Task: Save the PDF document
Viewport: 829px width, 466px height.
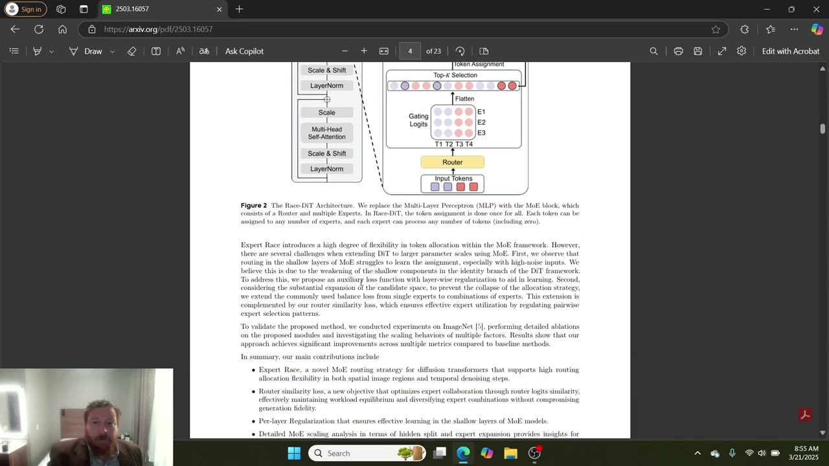Action: (698, 51)
